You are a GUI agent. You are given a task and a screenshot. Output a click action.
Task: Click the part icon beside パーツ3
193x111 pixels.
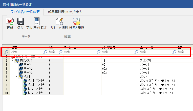pyautogui.click(x=21, y=73)
